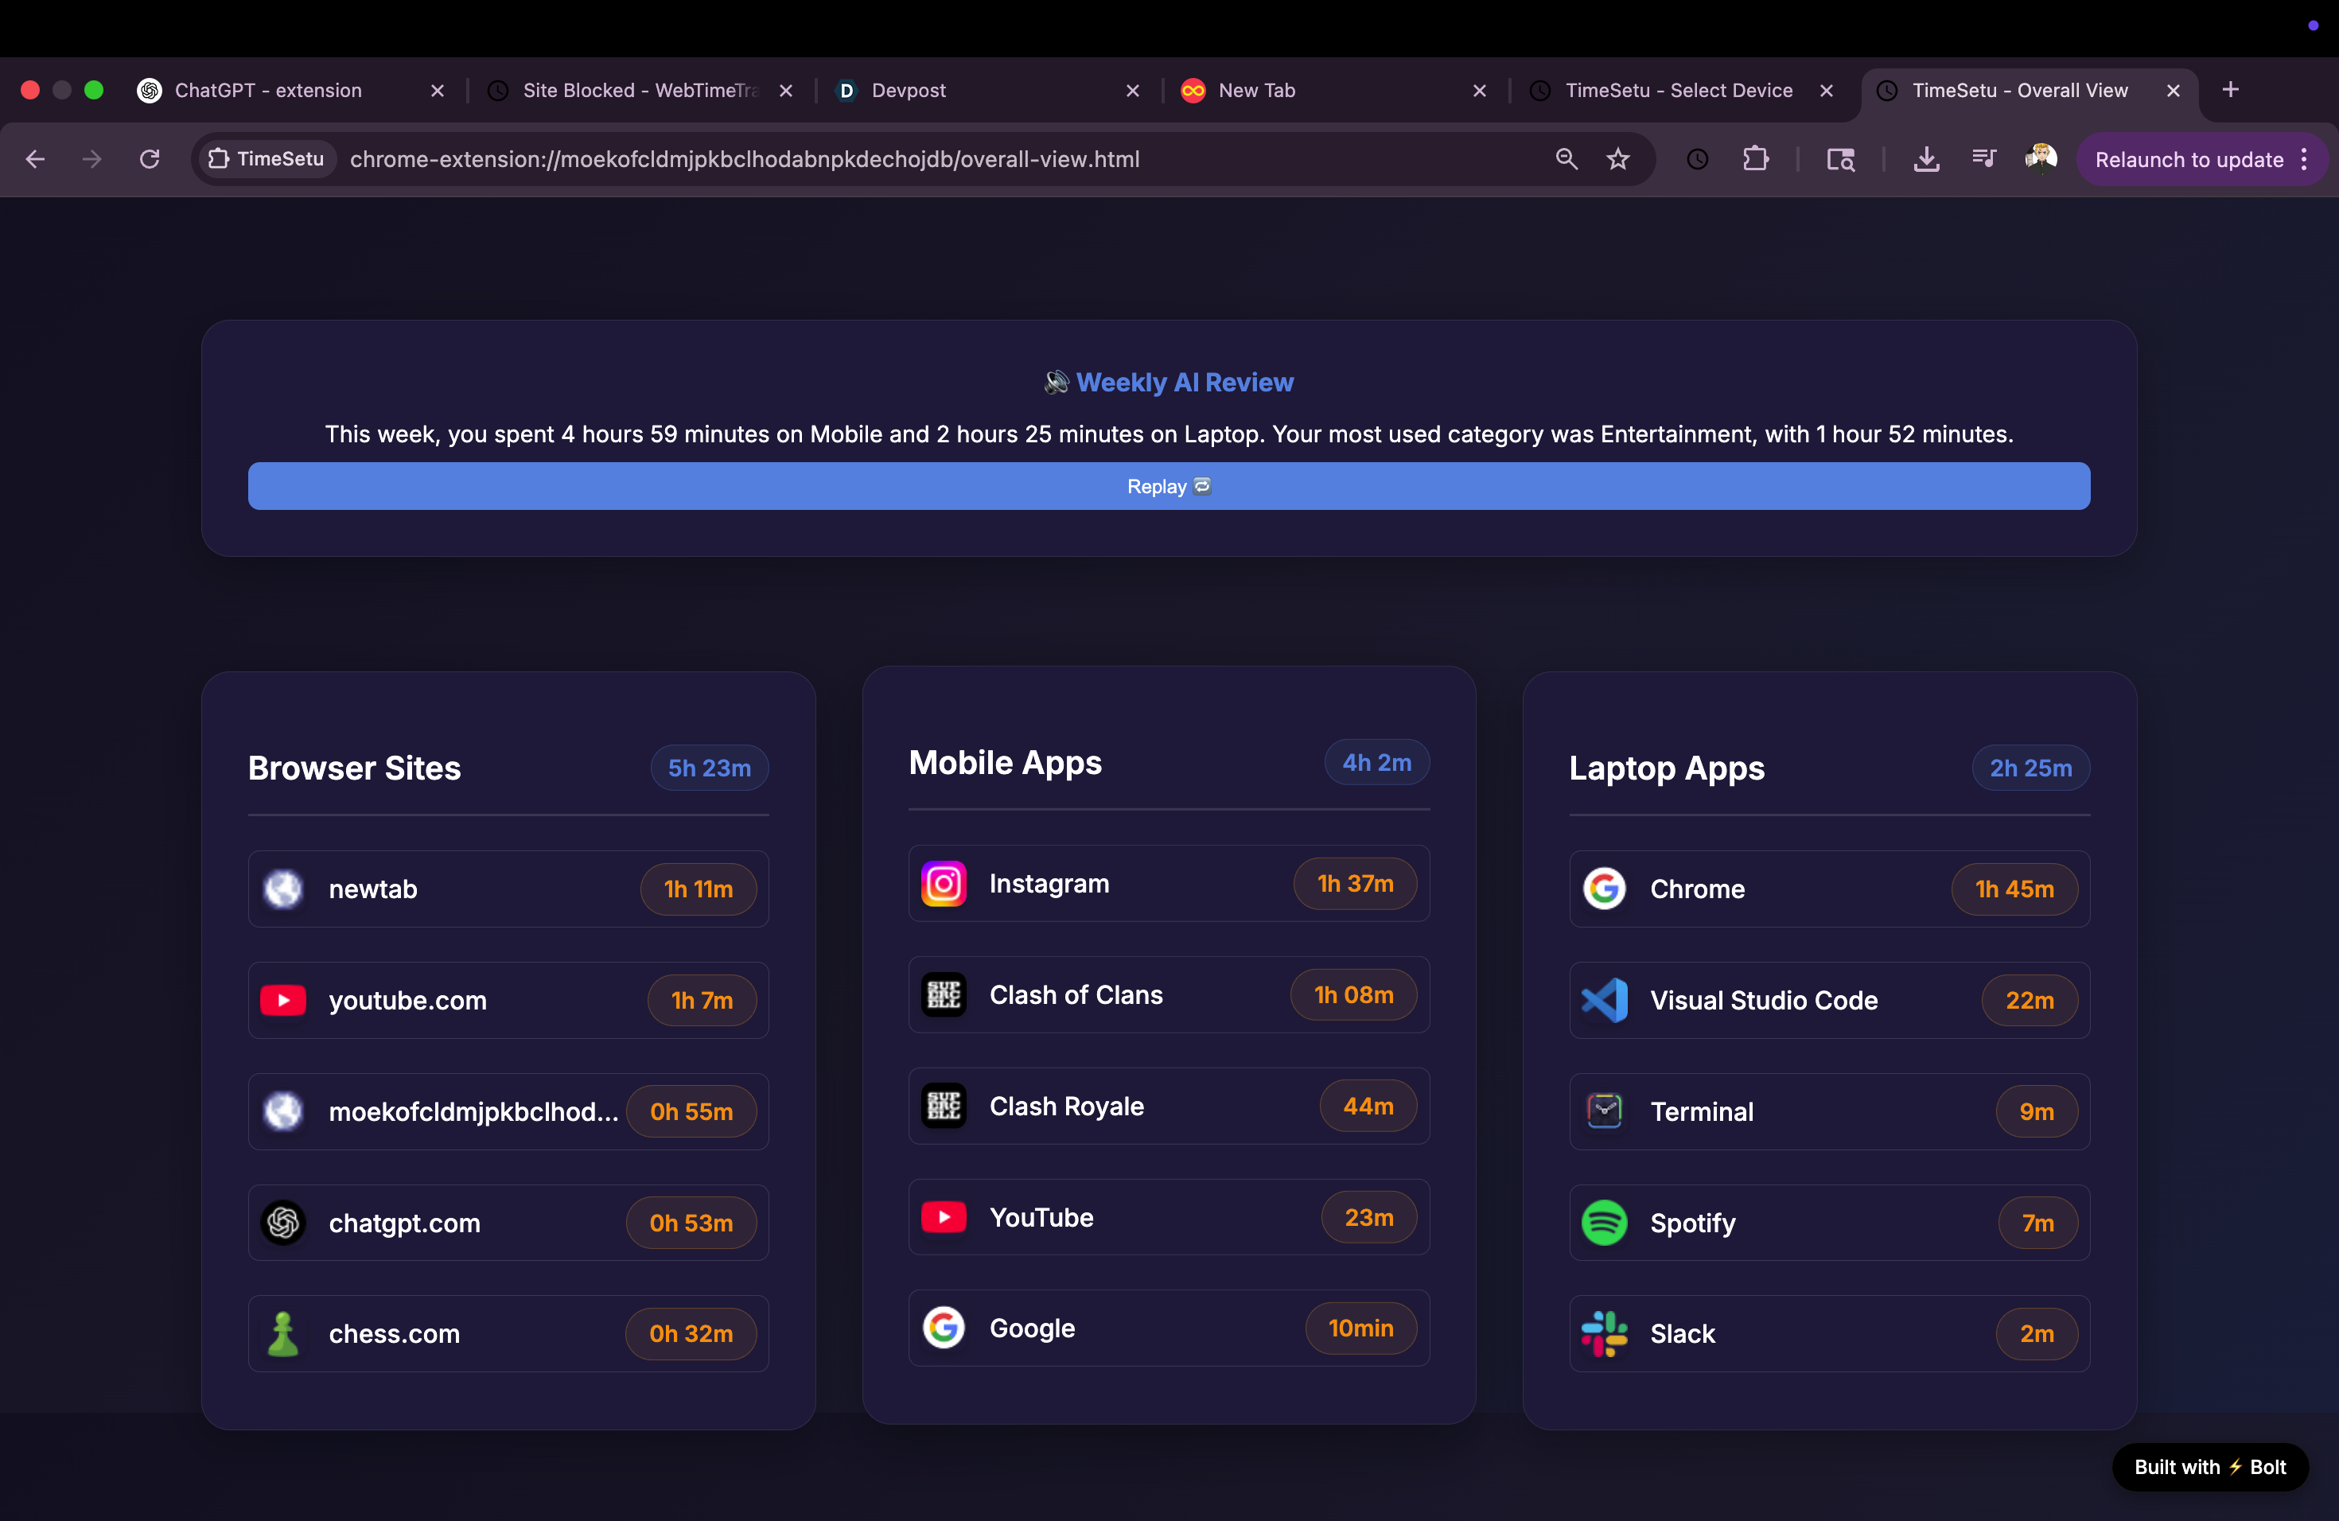Bookmark this page with the star icon
2339x1521 pixels.
click(1617, 159)
